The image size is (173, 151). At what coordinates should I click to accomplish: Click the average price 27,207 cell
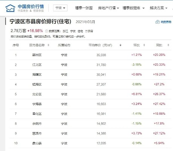pos(101,85)
